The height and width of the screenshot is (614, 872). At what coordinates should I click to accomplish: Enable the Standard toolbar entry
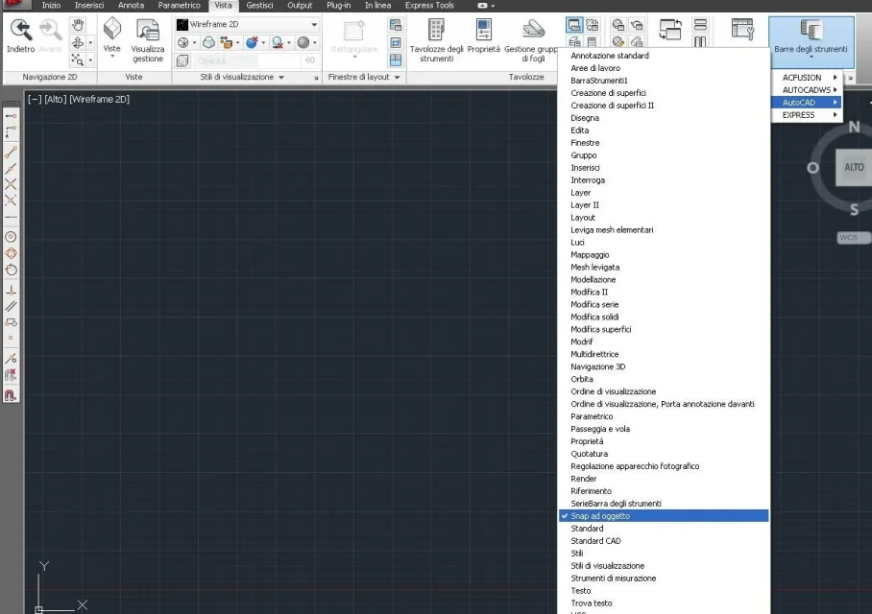664,529
